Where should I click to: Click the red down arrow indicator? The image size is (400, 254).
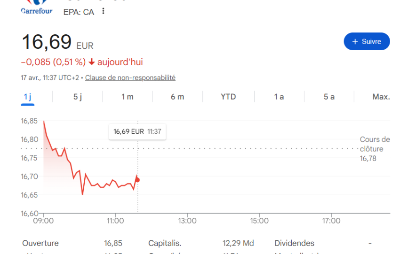92,62
